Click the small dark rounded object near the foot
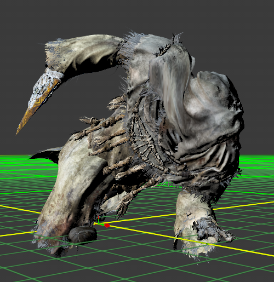Screen dimensions: 274x282 point(83,234)
